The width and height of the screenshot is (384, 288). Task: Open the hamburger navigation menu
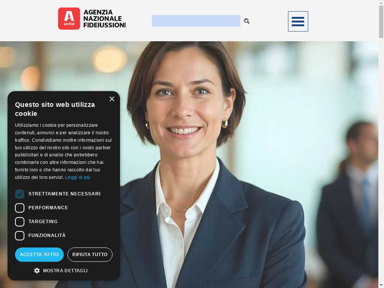point(298,21)
